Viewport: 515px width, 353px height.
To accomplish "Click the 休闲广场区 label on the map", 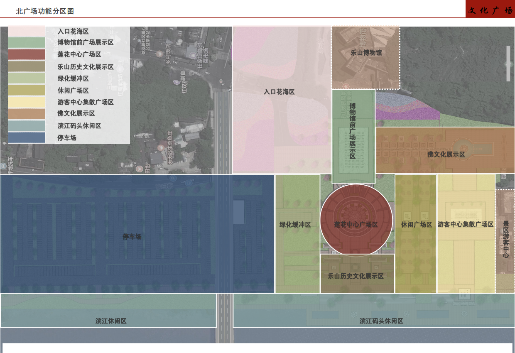I will tap(417, 225).
